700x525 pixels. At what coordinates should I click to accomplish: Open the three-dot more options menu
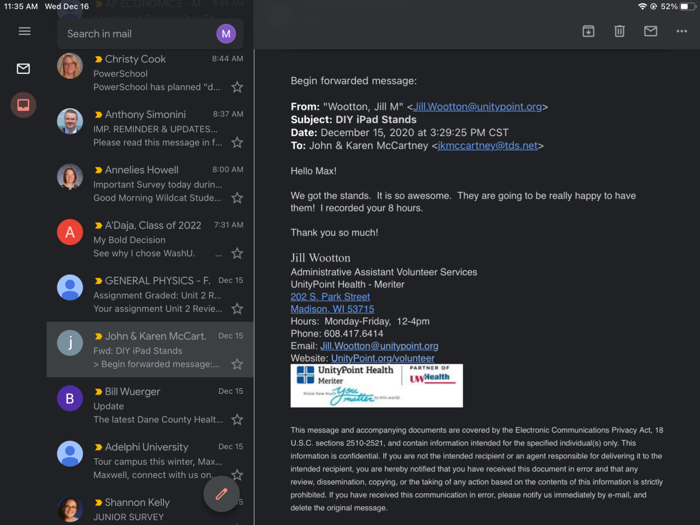tap(681, 31)
